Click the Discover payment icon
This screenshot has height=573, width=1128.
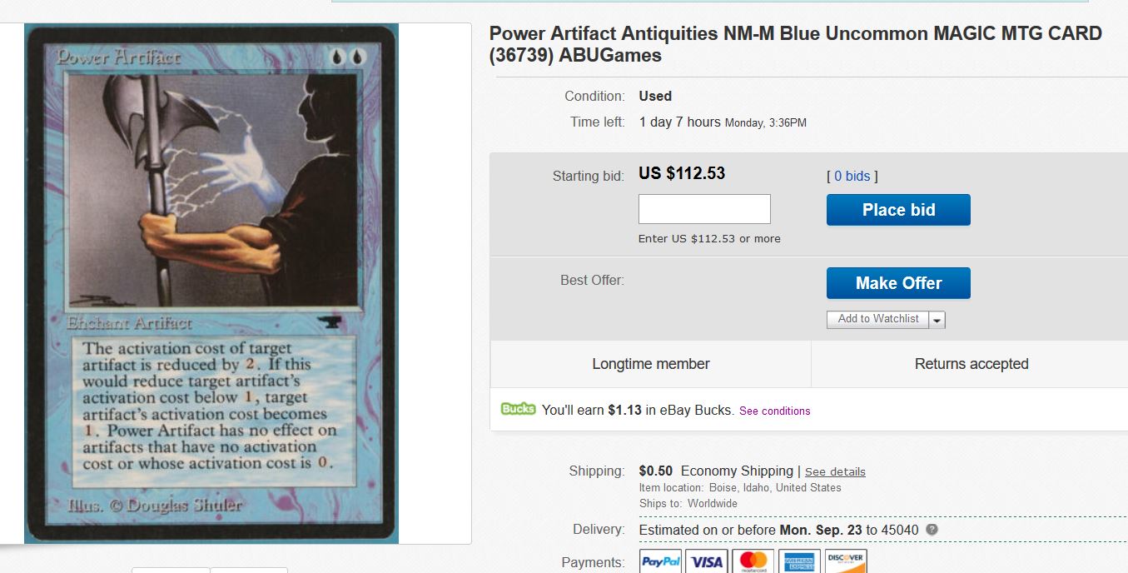(846, 561)
